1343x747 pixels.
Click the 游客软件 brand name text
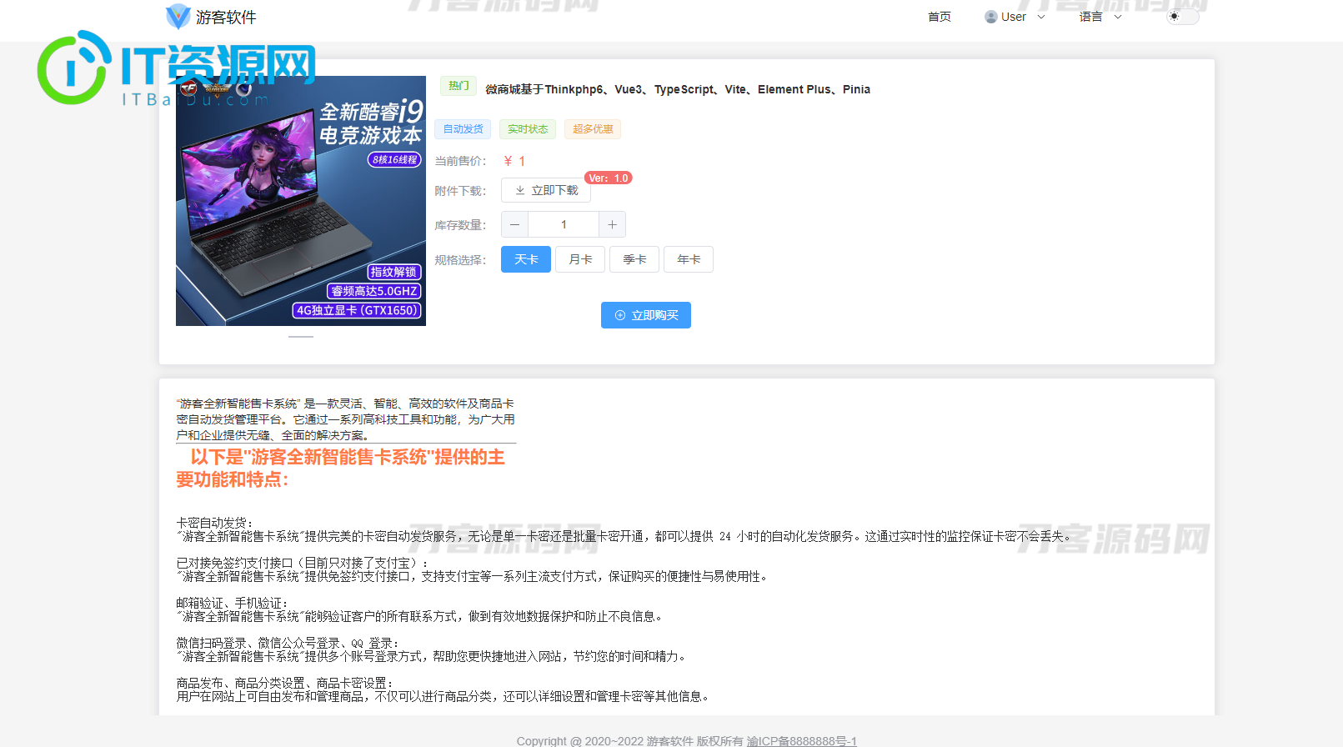tap(226, 17)
